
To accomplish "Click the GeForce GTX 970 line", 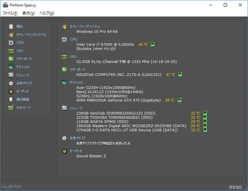I will tap(118, 100).
